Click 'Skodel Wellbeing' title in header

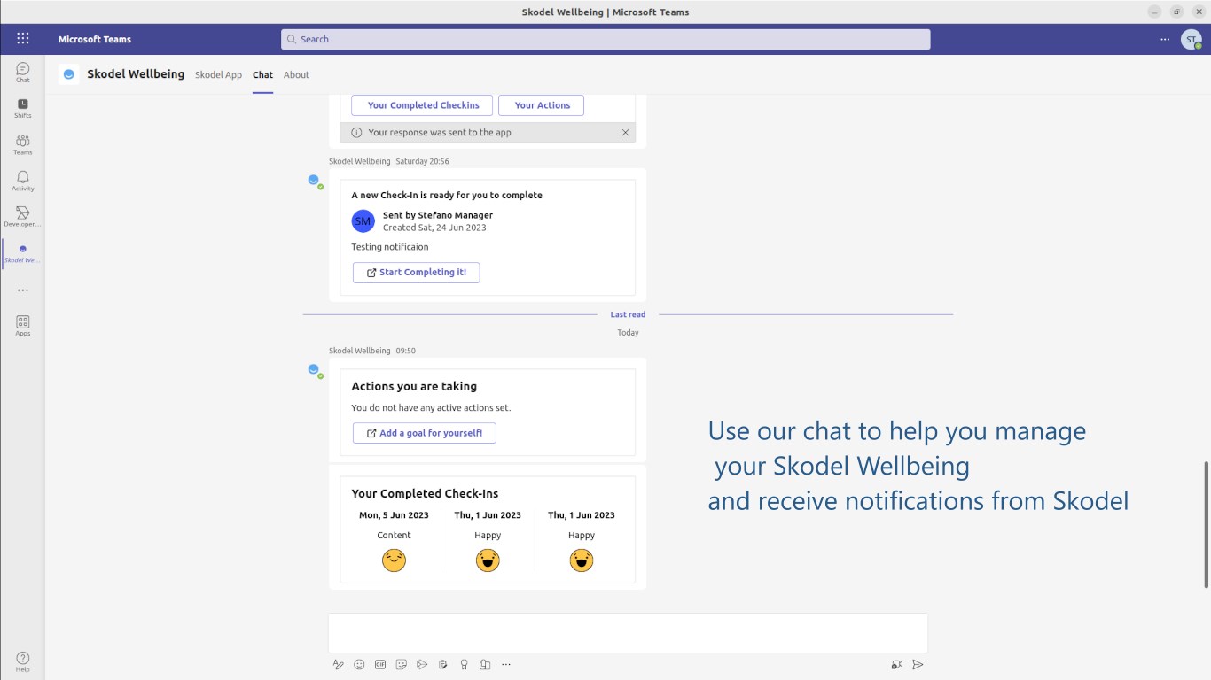pyautogui.click(x=136, y=74)
